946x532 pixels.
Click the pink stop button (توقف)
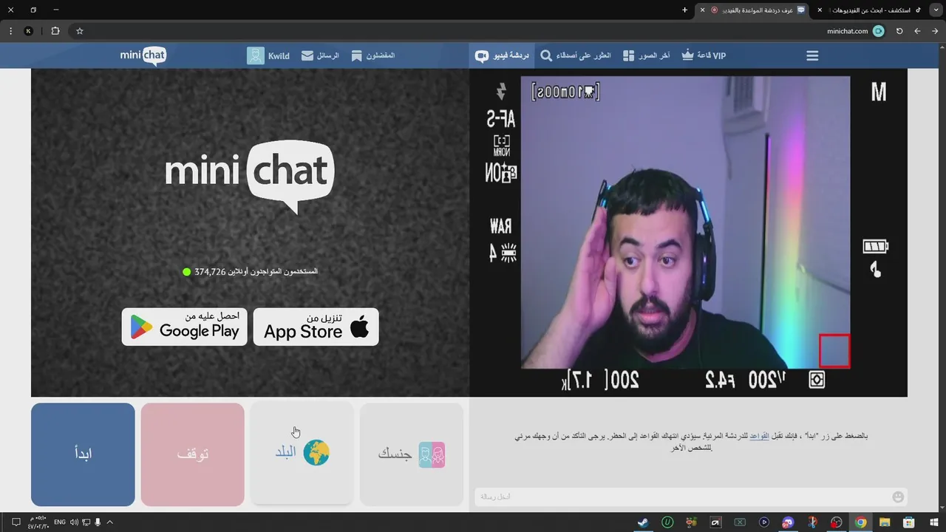(192, 454)
